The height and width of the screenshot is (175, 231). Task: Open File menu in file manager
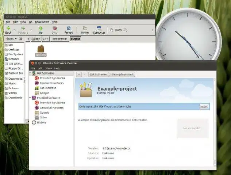tap(8, 22)
